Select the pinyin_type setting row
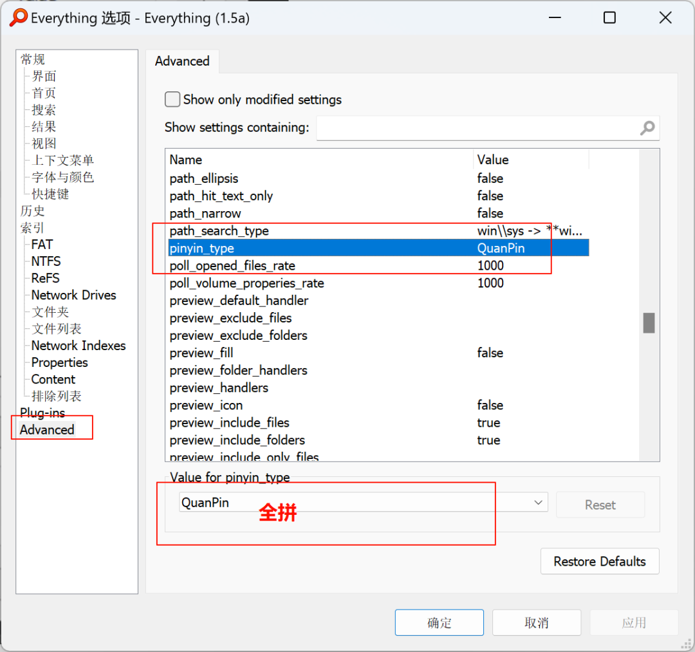This screenshot has height=652, width=695. pyautogui.click(x=378, y=248)
